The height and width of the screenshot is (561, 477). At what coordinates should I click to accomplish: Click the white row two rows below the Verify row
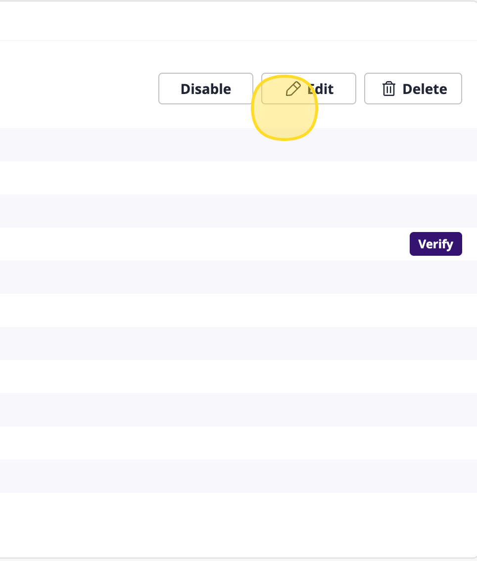coord(198,310)
